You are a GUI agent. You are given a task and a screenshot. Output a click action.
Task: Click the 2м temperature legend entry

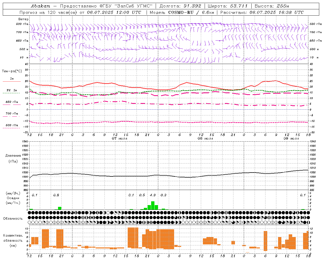[x=12, y=79]
